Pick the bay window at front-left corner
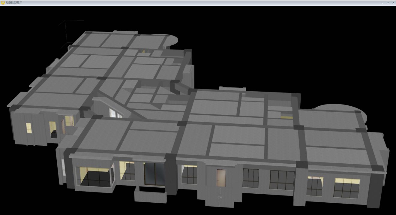This screenshot has height=215, width=396. (94, 177)
